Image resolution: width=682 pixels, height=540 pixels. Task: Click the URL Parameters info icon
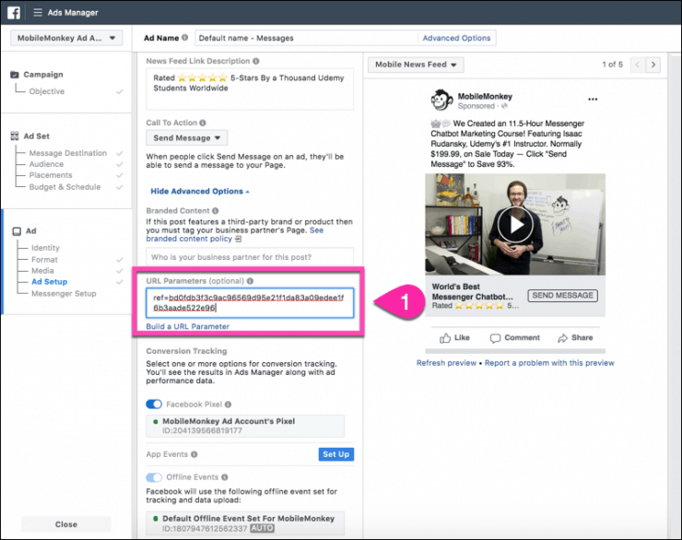250,281
